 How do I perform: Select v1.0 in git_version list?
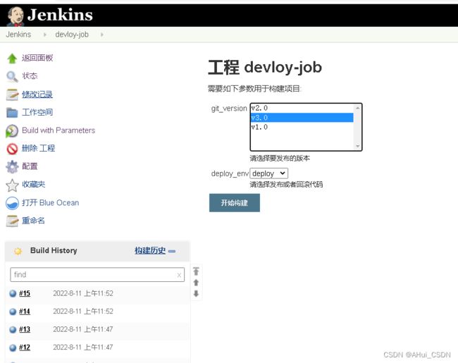point(302,127)
